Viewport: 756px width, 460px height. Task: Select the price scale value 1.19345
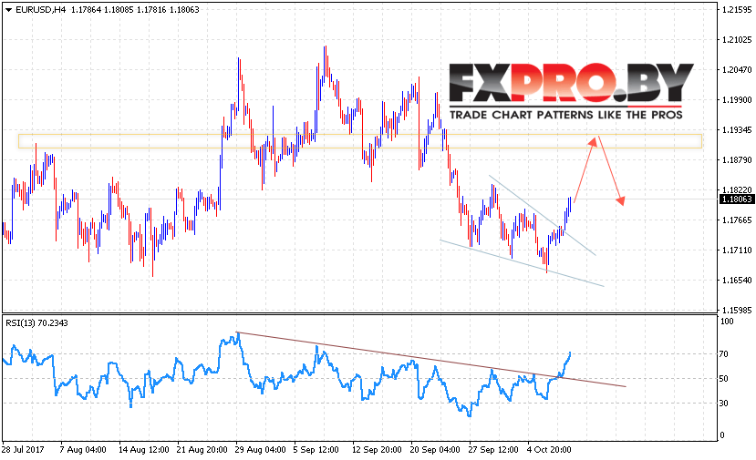click(x=737, y=130)
